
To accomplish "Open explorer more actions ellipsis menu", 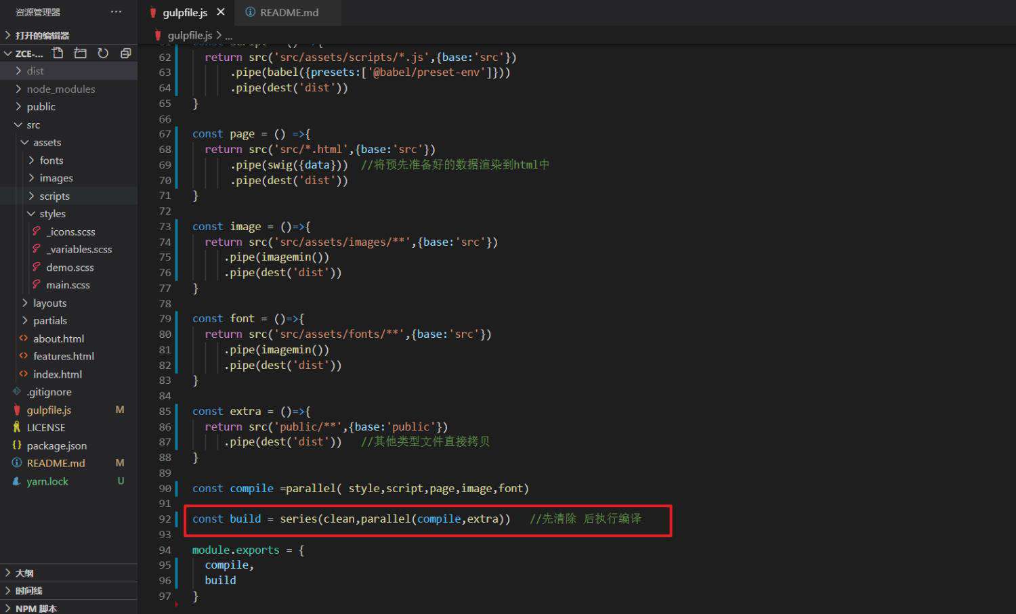I will (117, 12).
